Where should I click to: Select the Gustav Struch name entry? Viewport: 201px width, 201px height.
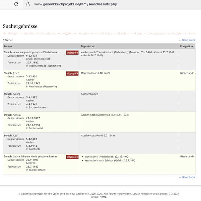pyautogui.click(x=12, y=115)
